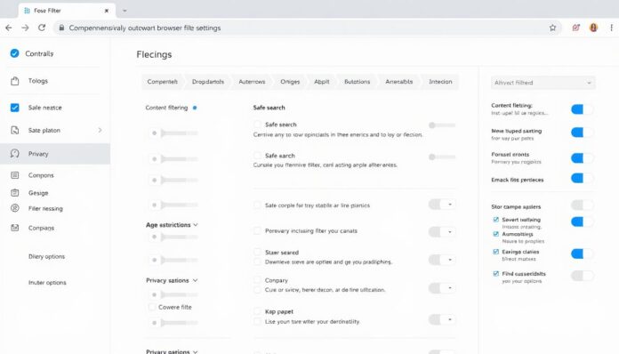Click the Privacy chat bubble icon
The width and height of the screenshot is (619, 354).
coord(14,154)
